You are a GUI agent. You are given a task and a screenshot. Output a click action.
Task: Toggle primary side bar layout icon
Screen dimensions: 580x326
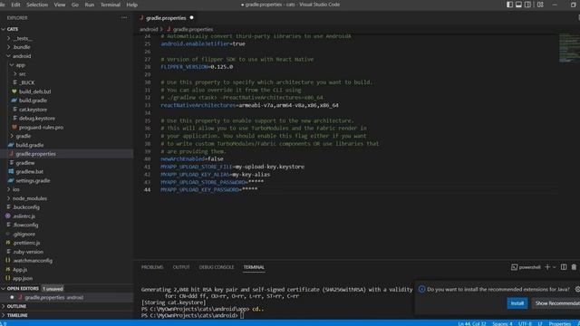509,5
